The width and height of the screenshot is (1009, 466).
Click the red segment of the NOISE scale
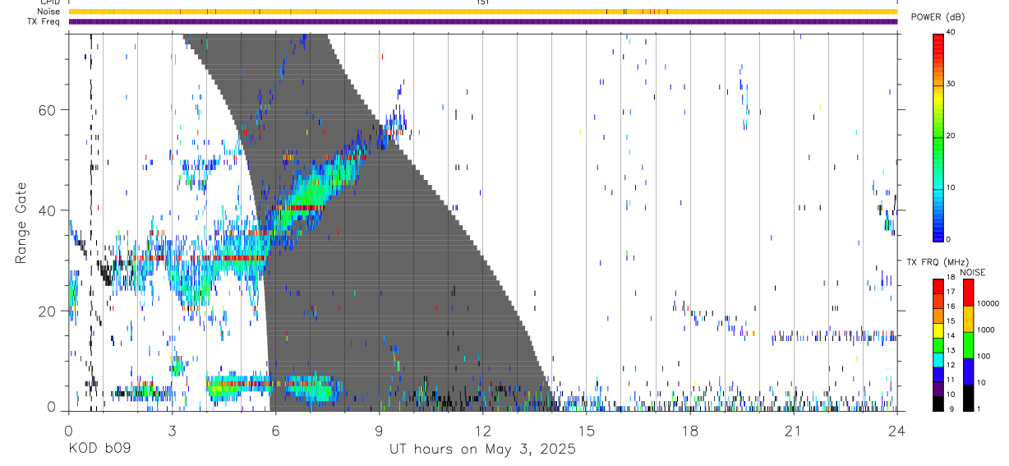968,293
